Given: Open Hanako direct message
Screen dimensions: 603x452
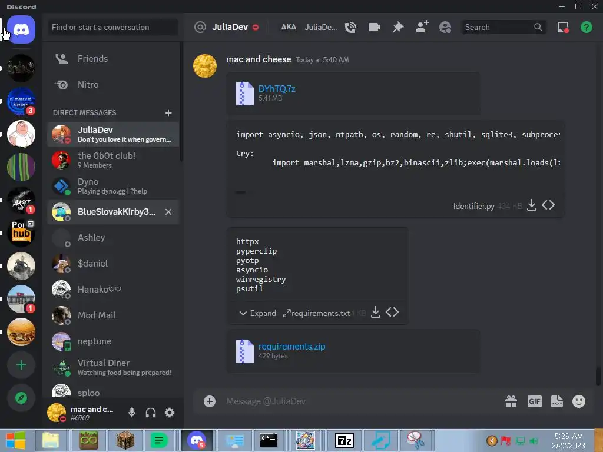Looking at the screenshot, I should [x=113, y=290].
